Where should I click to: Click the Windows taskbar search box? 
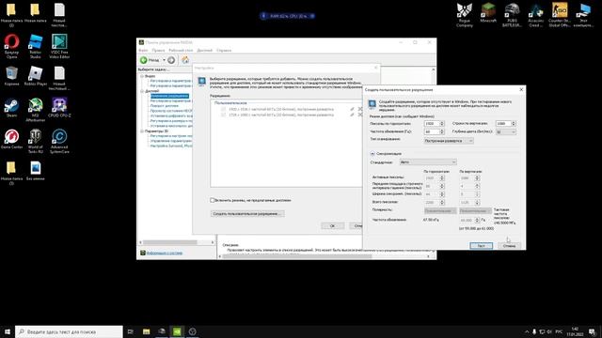pyautogui.click(x=69, y=331)
